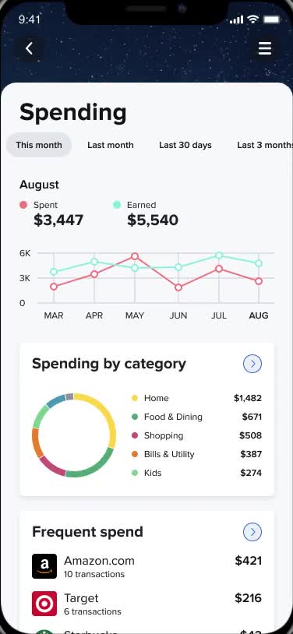This screenshot has height=634, width=293.
Task: Tap the Amazon.com logo icon
Action: coord(44,566)
